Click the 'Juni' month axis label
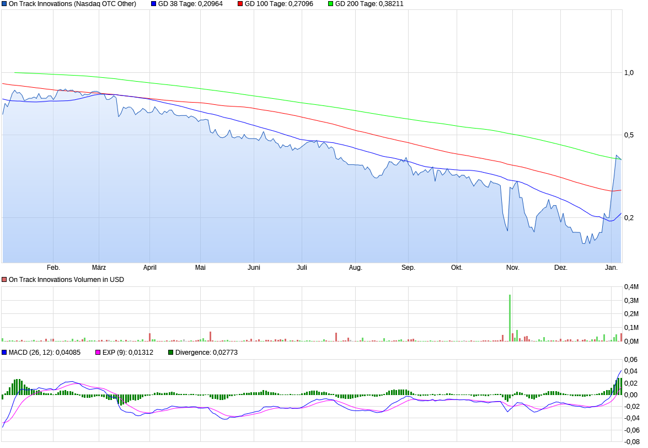The width and height of the screenshot is (648, 448). 254,268
